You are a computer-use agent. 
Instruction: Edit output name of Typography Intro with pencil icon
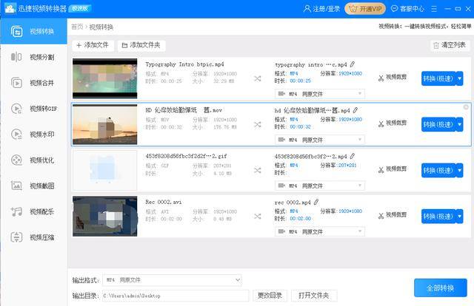[353, 64]
